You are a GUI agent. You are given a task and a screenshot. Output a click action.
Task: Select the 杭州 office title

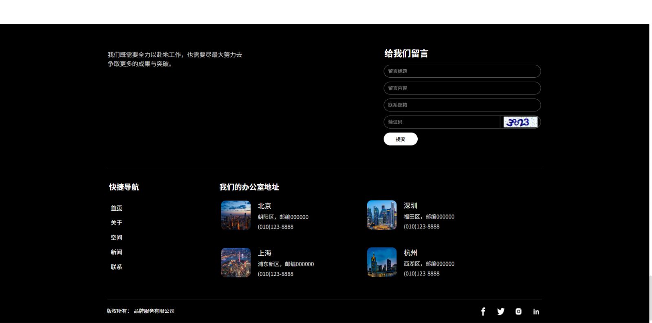410,253
